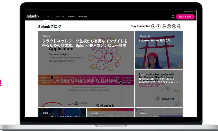The height and width of the screenshot is (131, 218).
Task: Click the Splunkブログ page heading
Action: point(50,26)
